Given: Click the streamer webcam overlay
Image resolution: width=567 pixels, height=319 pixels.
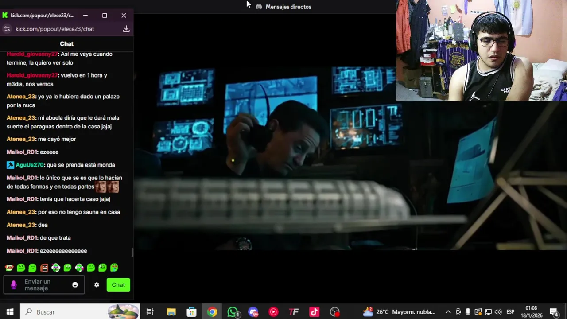Looking at the screenshot, I should [482, 51].
